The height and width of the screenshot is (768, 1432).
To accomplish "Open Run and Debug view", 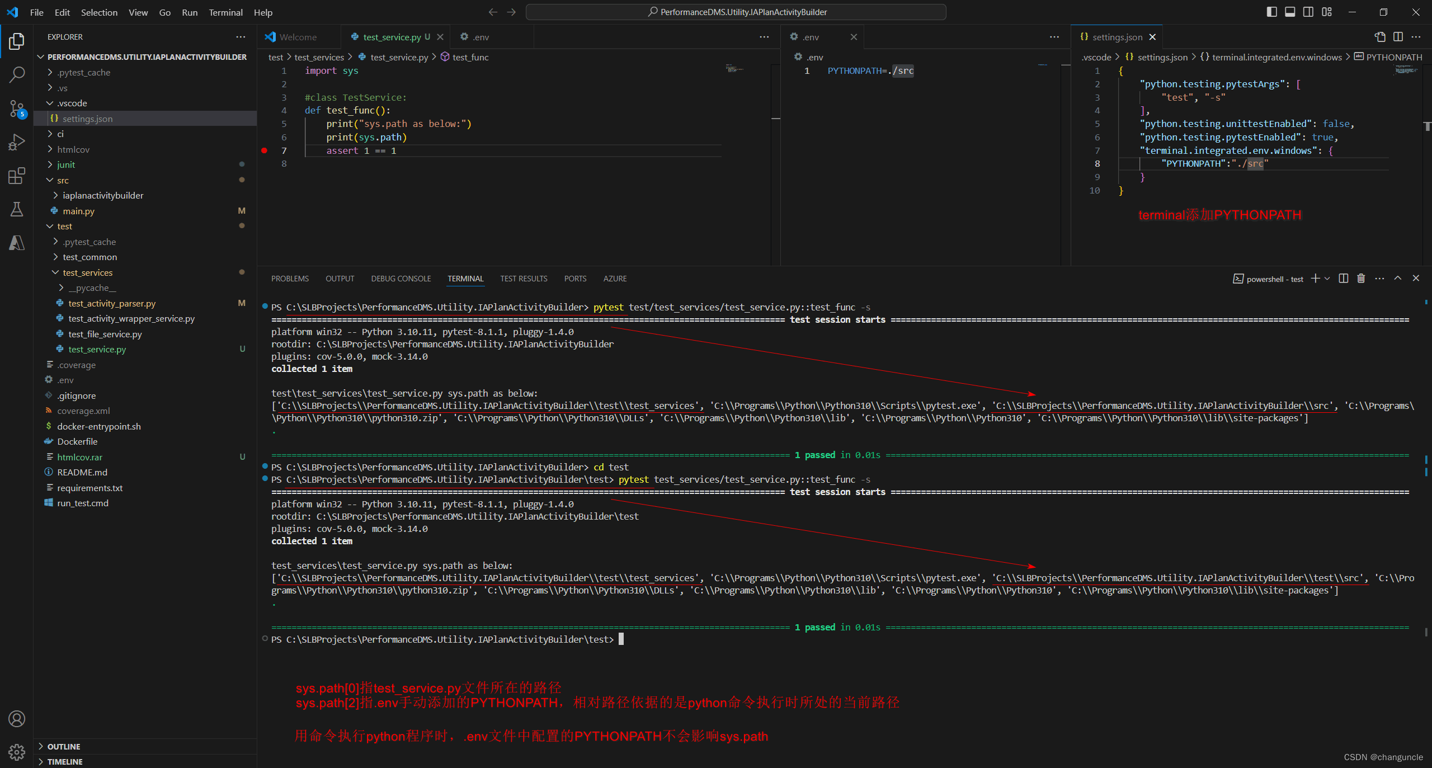I will pyautogui.click(x=17, y=142).
